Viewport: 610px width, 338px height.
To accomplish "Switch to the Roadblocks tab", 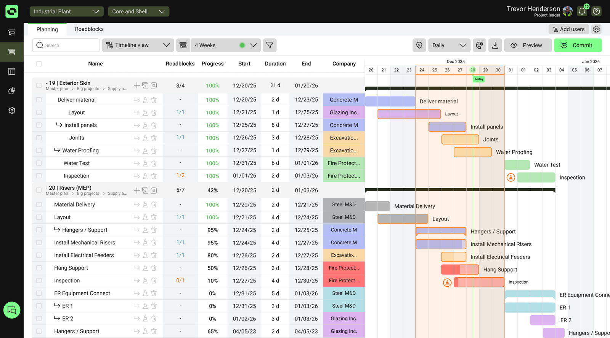I will 89,29.
